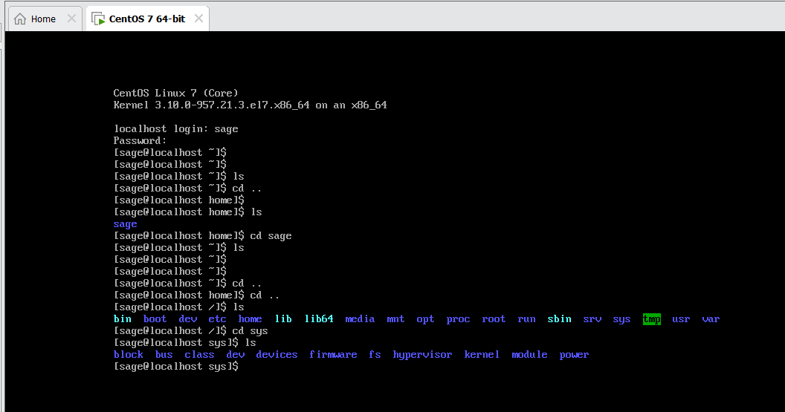Click the 'cd sys' command line
The image size is (785, 412).
pyautogui.click(x=191, y=331)
